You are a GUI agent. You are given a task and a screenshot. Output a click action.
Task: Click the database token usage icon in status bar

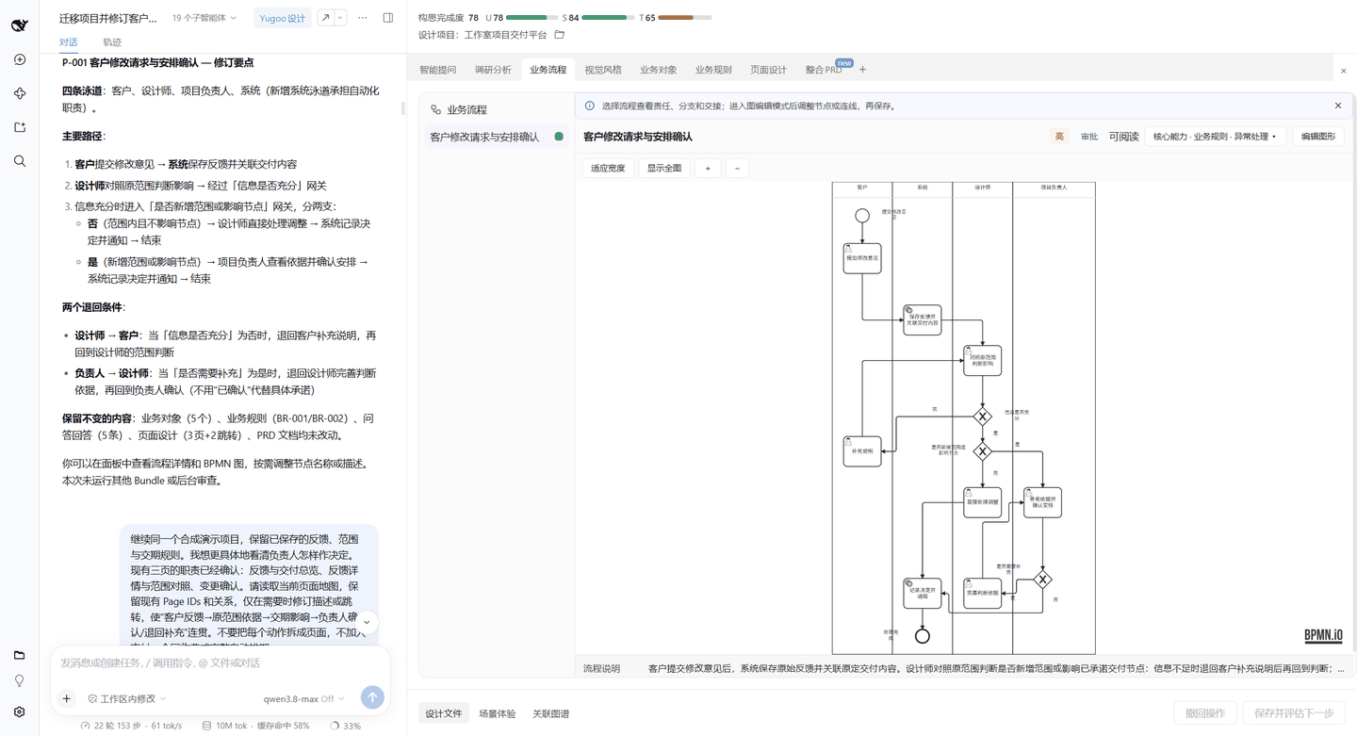206,726
